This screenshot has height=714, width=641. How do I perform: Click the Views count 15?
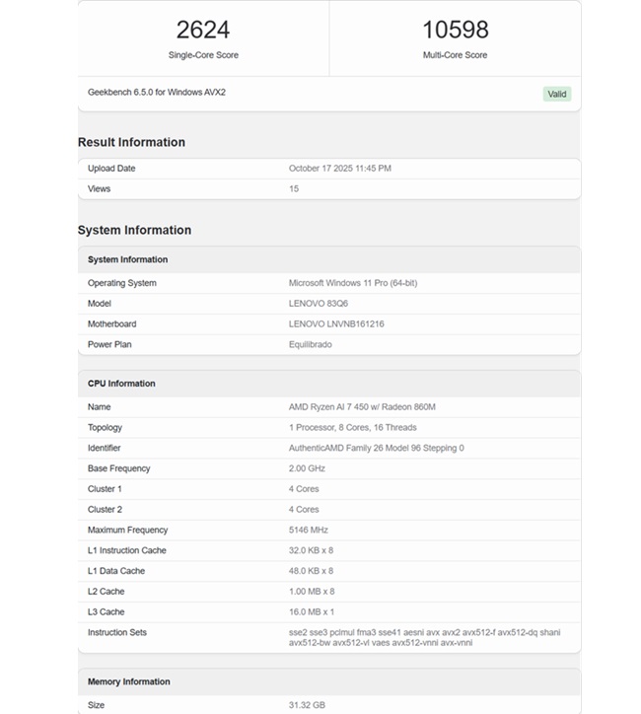[x=294, y=188]
